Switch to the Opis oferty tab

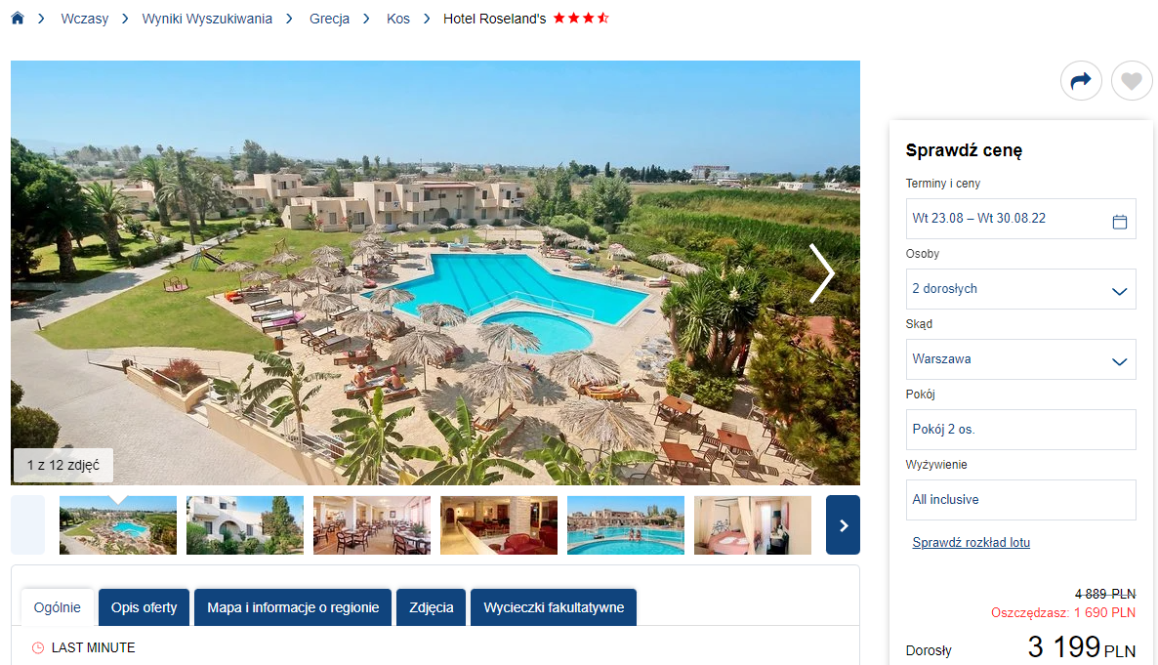[144, 607]
